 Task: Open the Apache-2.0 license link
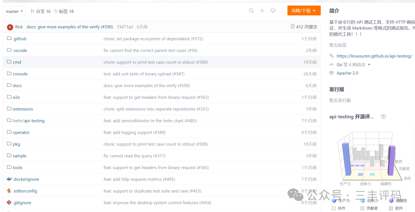[x=347, y=73]
